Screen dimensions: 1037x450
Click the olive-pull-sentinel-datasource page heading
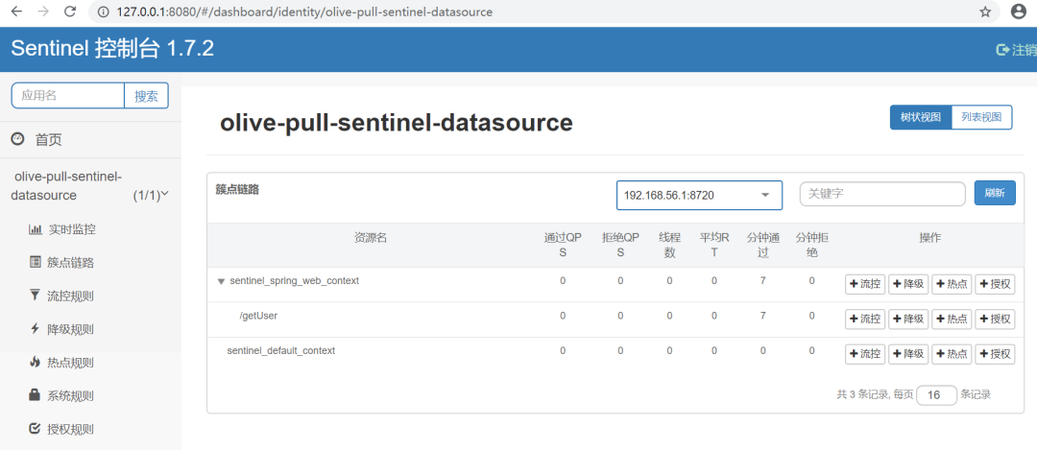[x=397, y=122]
